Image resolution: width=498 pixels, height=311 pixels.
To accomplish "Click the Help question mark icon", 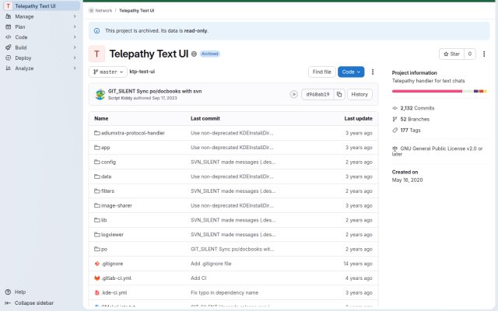I will pos(9,292).
